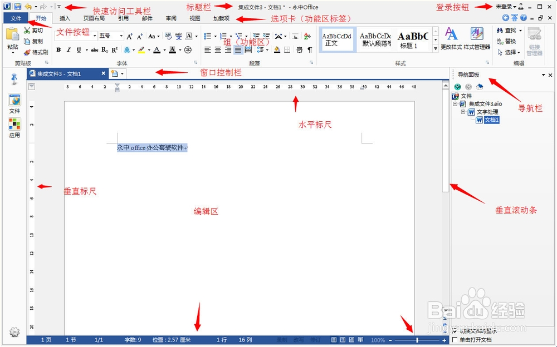Click the distributed alignment icon
557x347 pixels.
pos(248,50)
